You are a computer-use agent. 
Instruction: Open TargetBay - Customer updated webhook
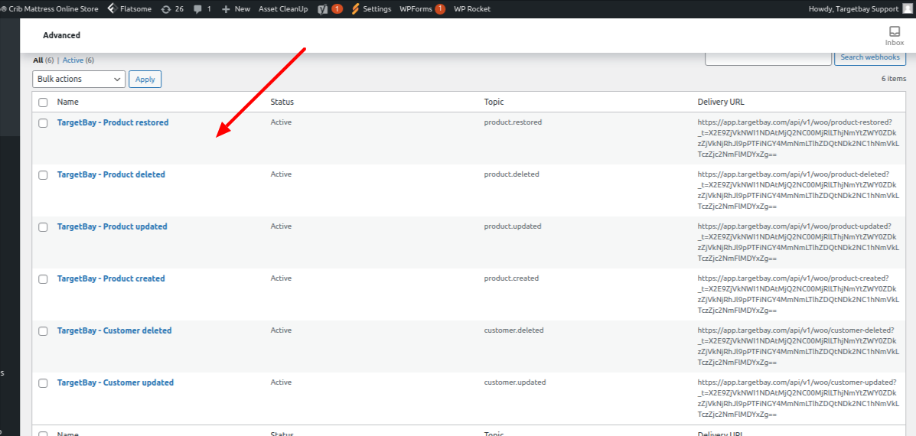pos(116,382)
